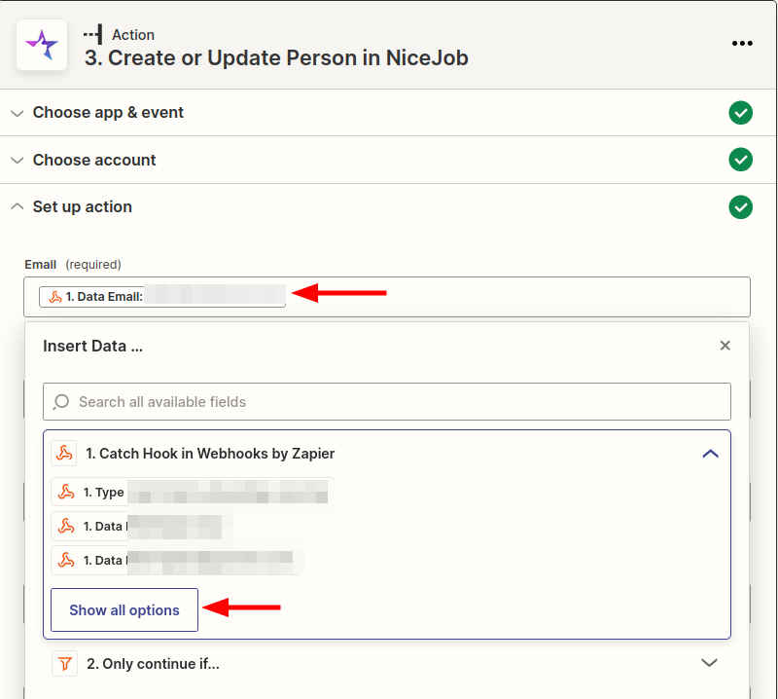
Task: Collapse the Catch Hook in Webhooks field list
Action: point(711,453)
